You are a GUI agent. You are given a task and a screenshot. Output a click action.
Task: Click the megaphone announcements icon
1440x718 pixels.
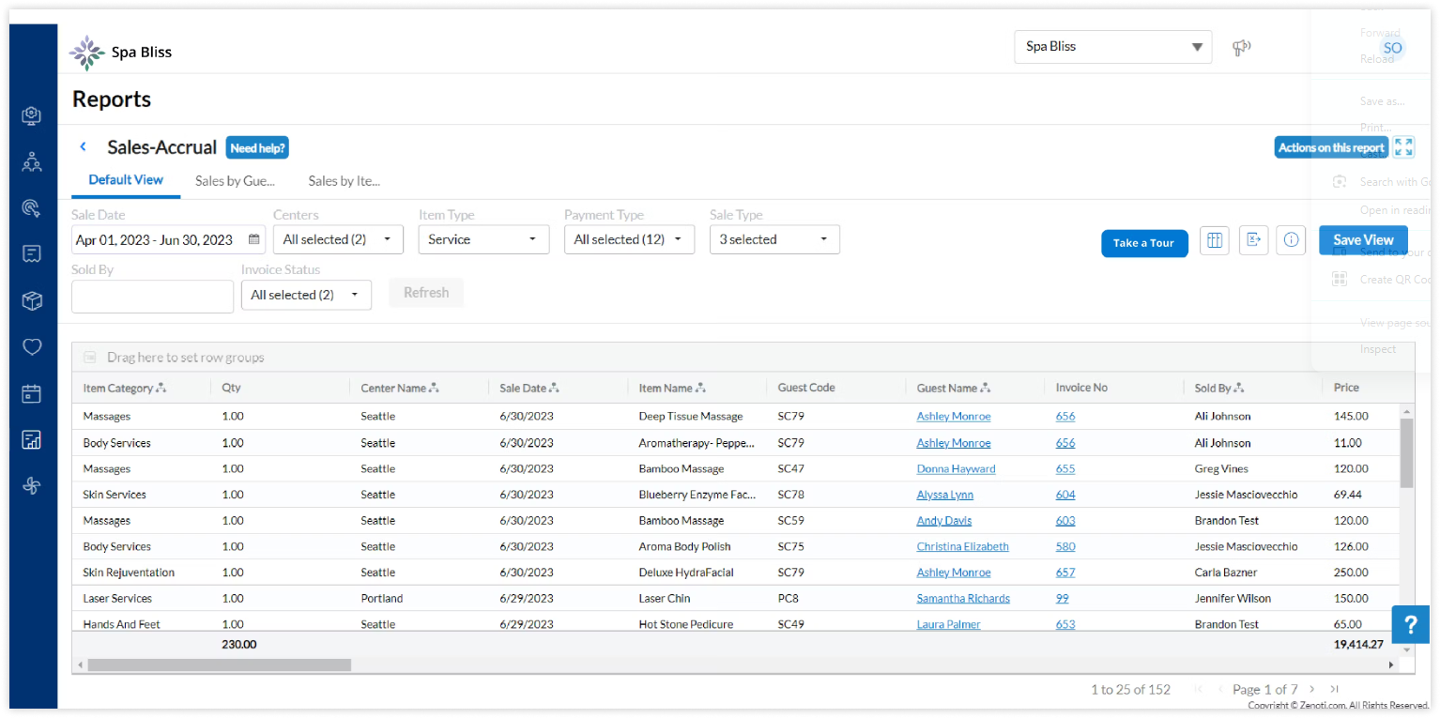coord(1242,47)
